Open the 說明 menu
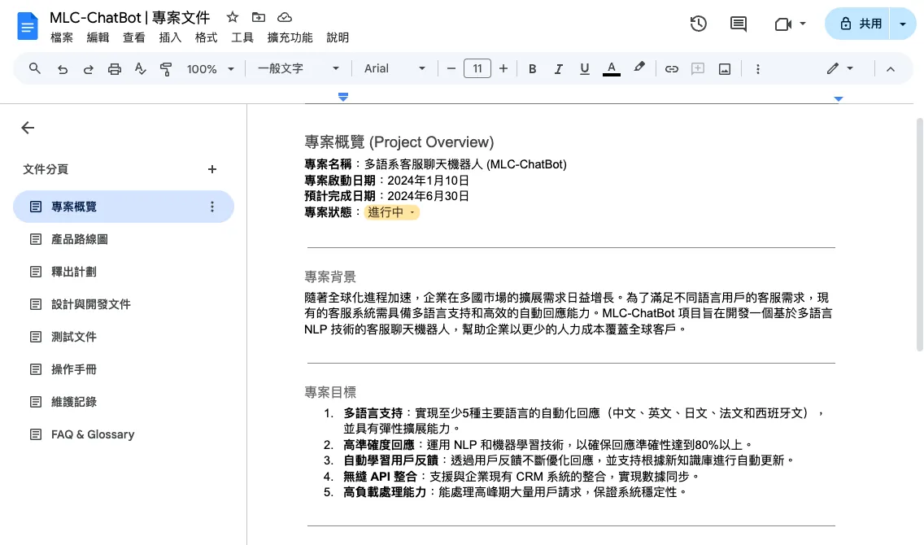The width and height of the screenshot is (924, 545). coord(338,37)
